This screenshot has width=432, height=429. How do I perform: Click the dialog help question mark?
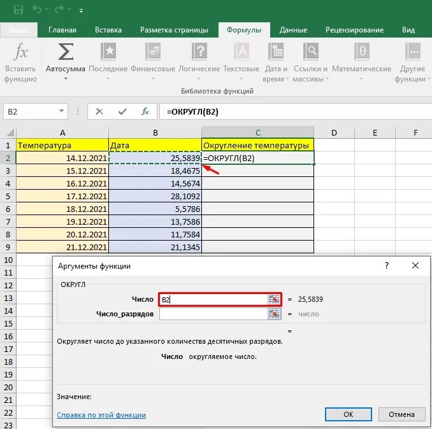[x=387, y=265]
